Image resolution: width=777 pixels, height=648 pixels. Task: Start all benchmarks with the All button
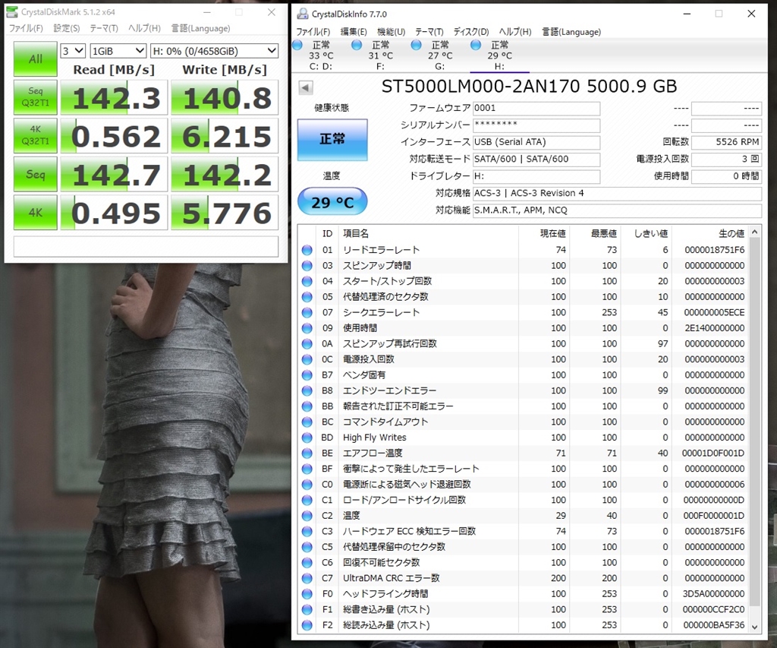36,58
